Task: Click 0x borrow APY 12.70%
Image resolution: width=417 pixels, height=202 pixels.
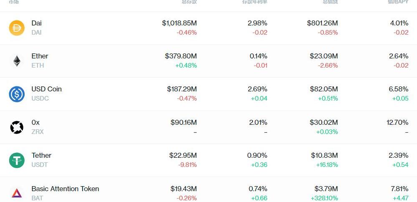Action: pos(397,122)
